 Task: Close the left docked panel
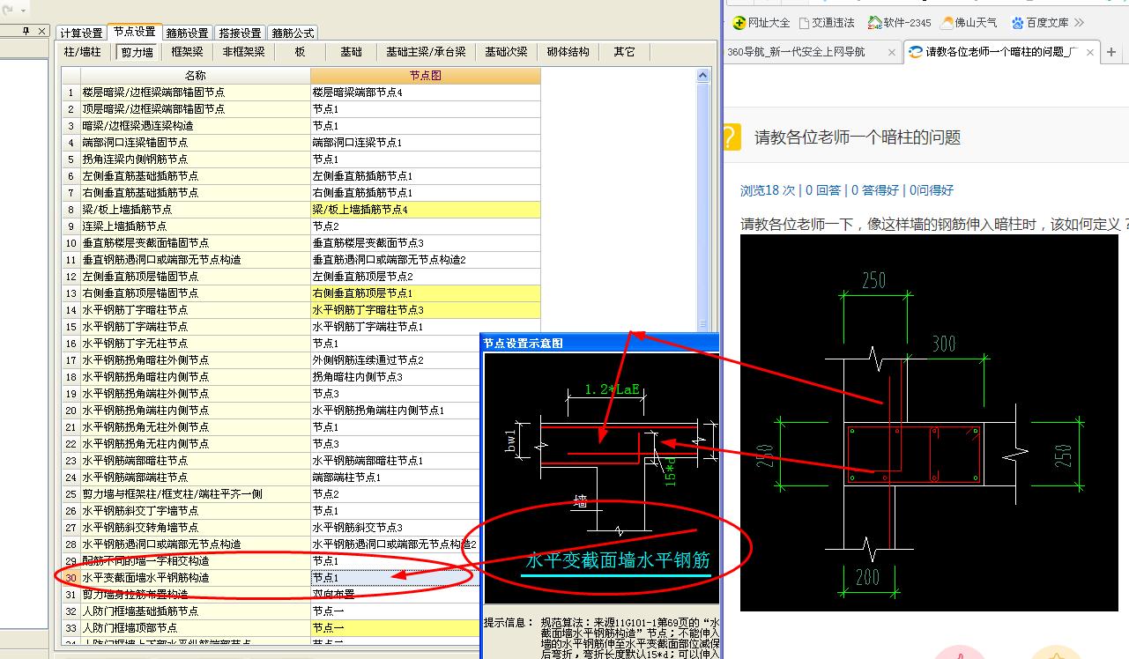point(41,32)
